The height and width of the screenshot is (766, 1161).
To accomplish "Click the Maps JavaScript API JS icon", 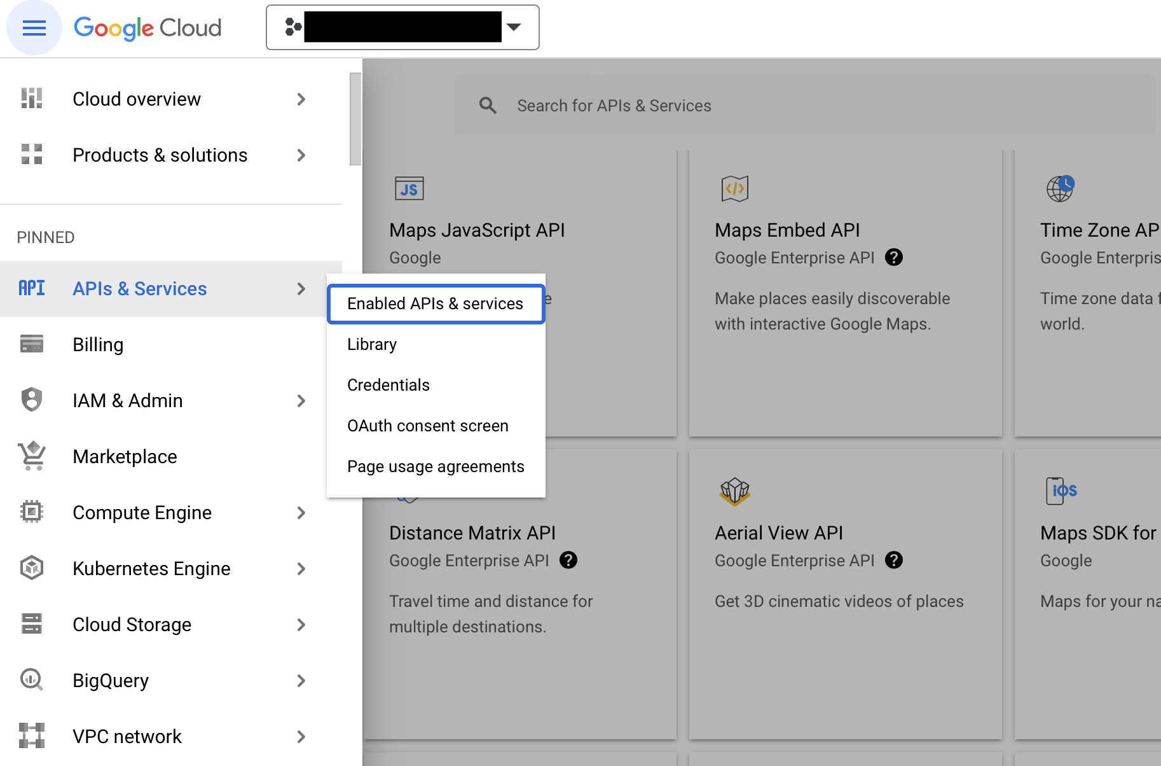I will [409, 188].
